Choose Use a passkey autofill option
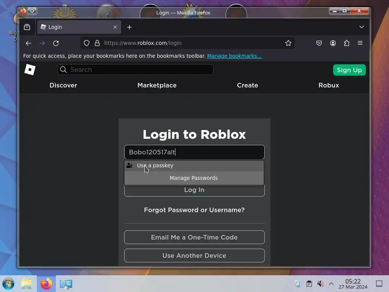 click(194, 165)
